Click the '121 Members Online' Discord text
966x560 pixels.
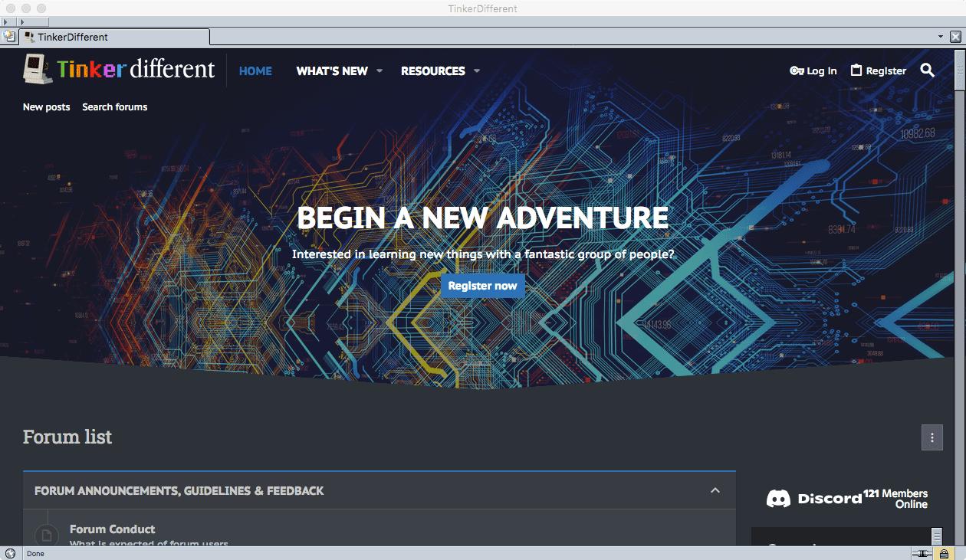pyautogui.click(x=895, y=499)
